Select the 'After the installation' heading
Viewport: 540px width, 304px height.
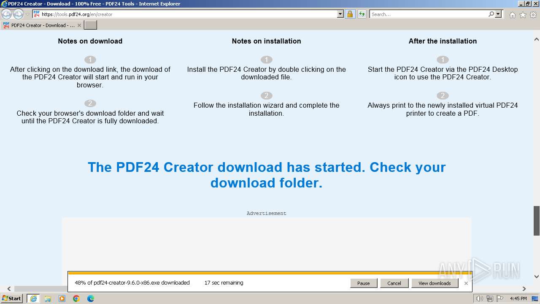point(443,41)
